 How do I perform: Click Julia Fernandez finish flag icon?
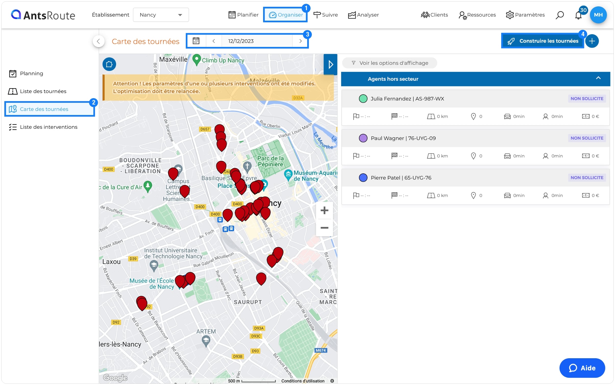[394, 117]
